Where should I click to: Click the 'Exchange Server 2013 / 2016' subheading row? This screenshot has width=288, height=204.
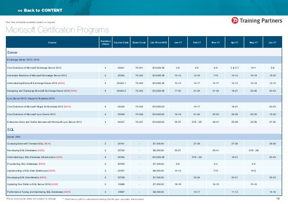(144, 60)
